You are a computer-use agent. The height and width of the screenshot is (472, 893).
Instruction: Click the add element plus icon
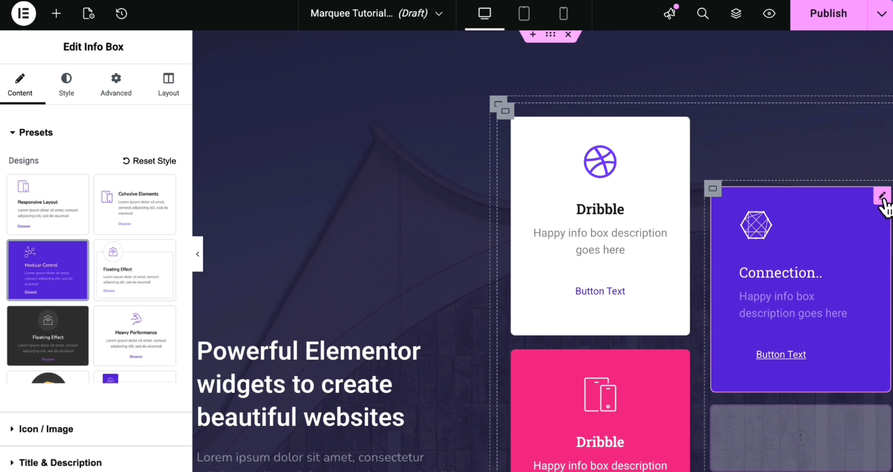(x=56, y=14)
